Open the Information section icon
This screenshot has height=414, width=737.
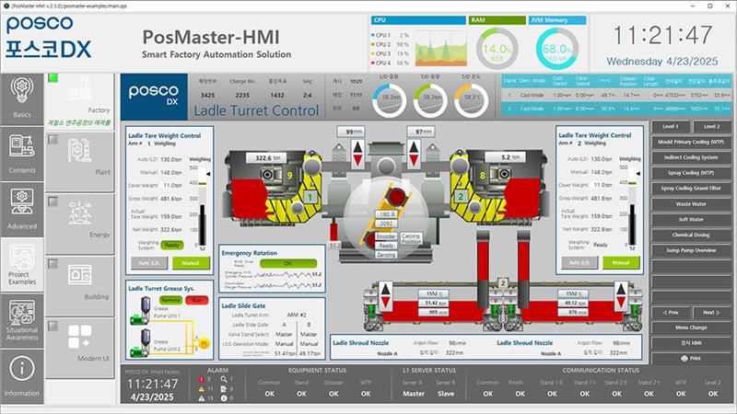tap(21, 369)
